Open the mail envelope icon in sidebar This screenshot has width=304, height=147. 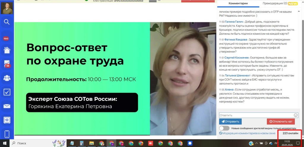pos(7,106)
